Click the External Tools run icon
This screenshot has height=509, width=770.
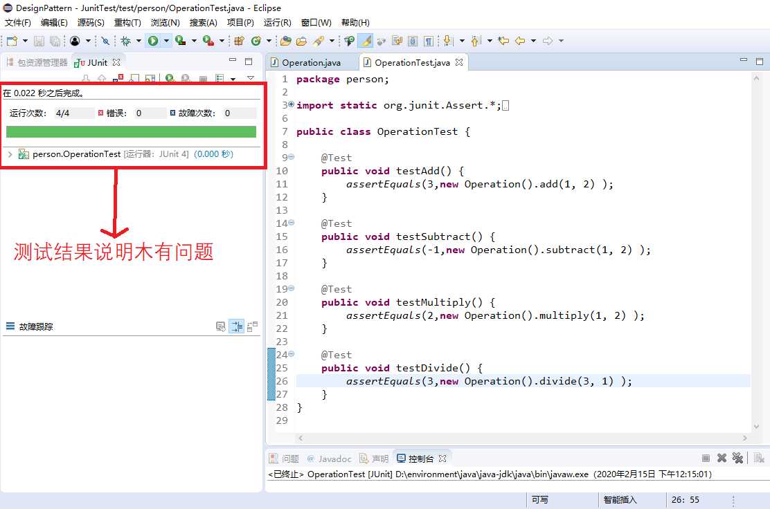click(x=208, y=41)
